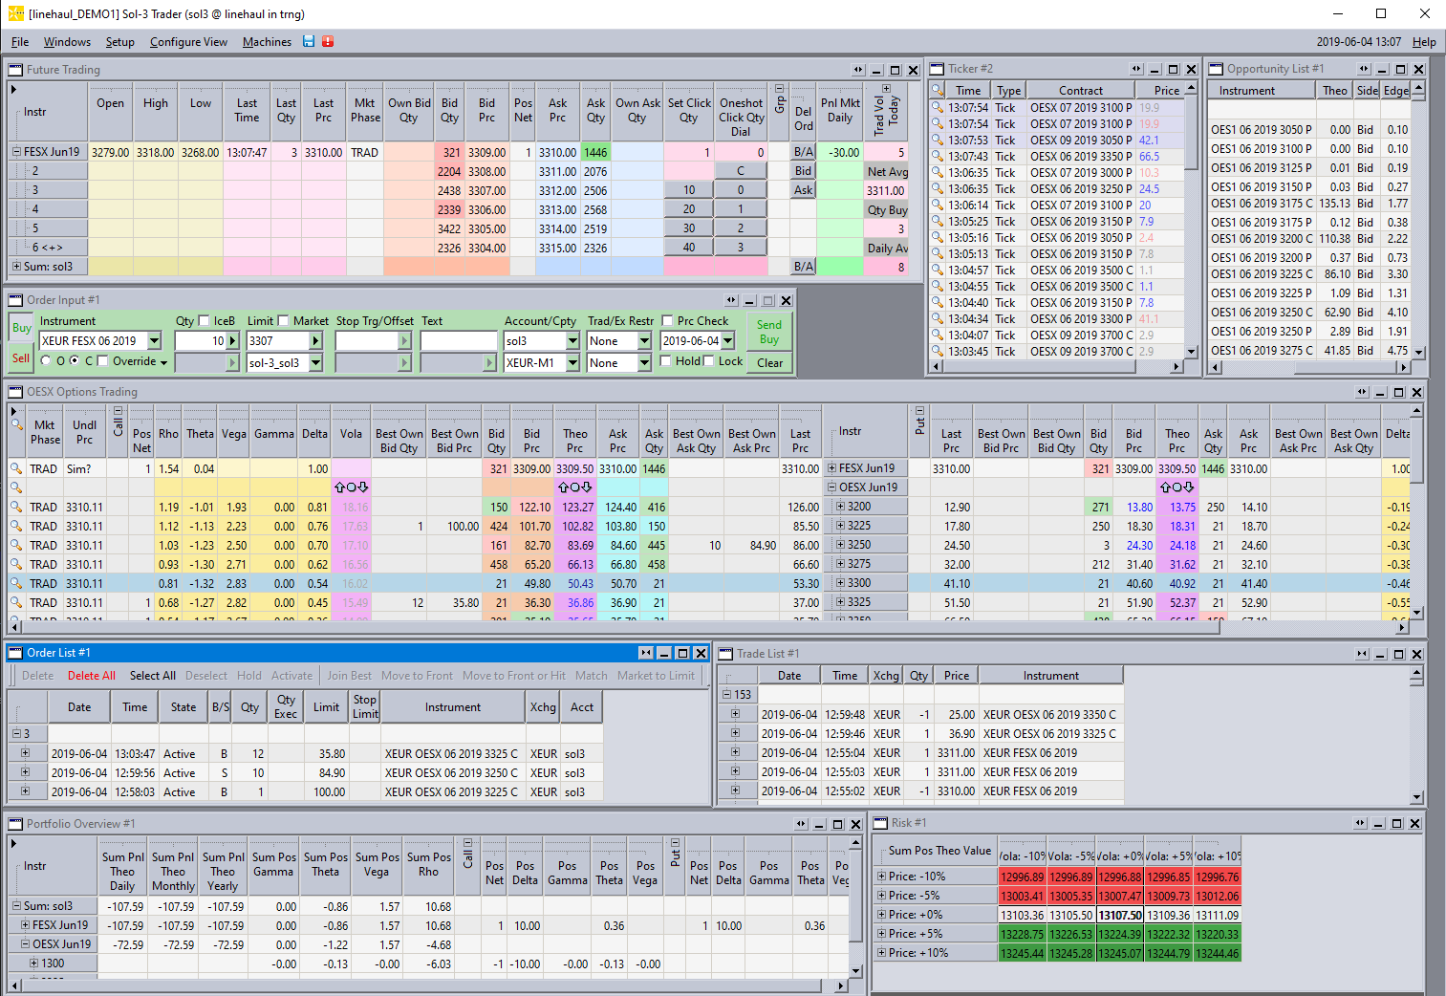The image size is (1446, 996).
Task: Expand Price: -10% row in Risk panel
Action: coord(881,877)
